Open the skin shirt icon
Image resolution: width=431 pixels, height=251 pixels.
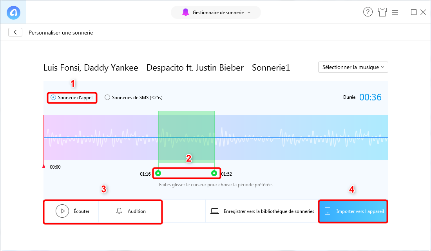click(382, 12)
